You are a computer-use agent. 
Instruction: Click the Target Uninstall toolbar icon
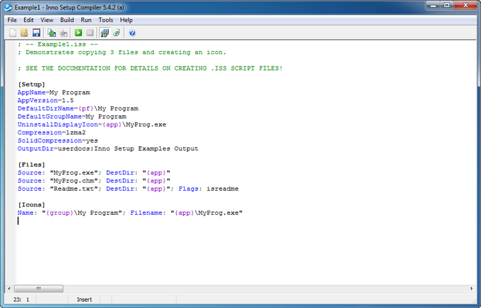pos(116,32)
